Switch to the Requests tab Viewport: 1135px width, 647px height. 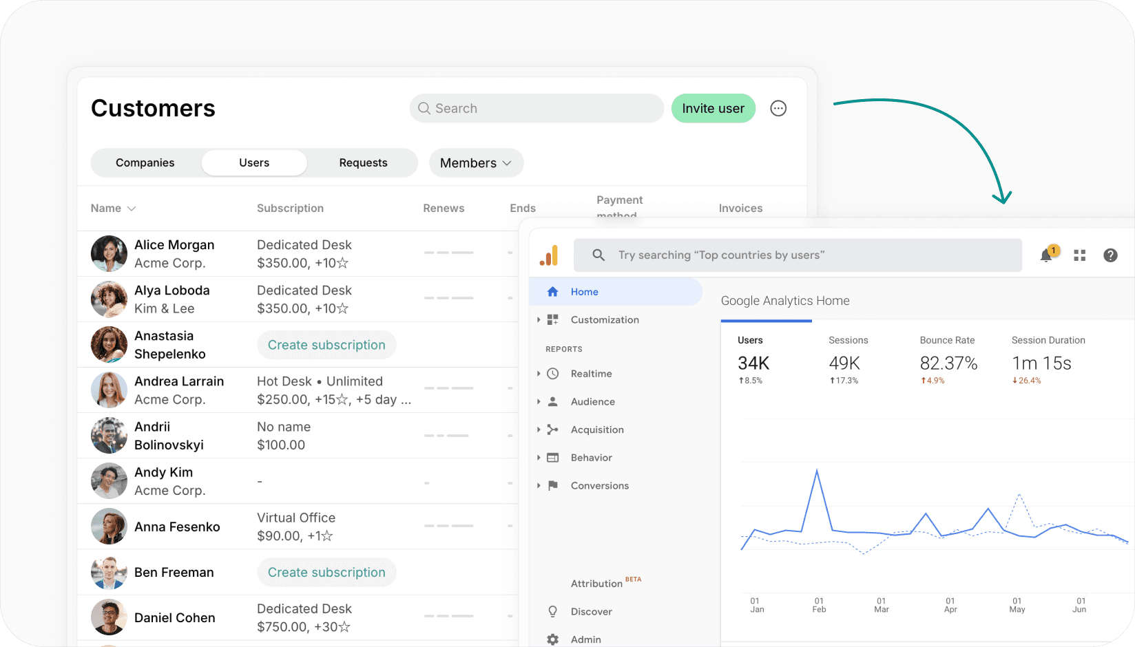point(363,162)
